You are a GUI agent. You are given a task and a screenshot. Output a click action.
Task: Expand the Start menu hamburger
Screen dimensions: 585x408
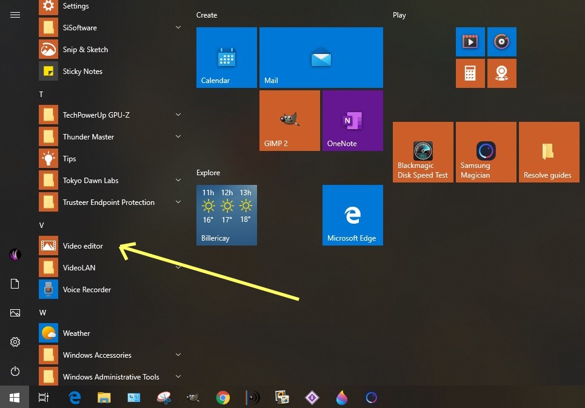15,15
